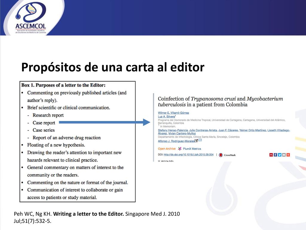
Task: Click Brief scientific or clinical communication
Action: pyautogui.click(x=69, y=108)
